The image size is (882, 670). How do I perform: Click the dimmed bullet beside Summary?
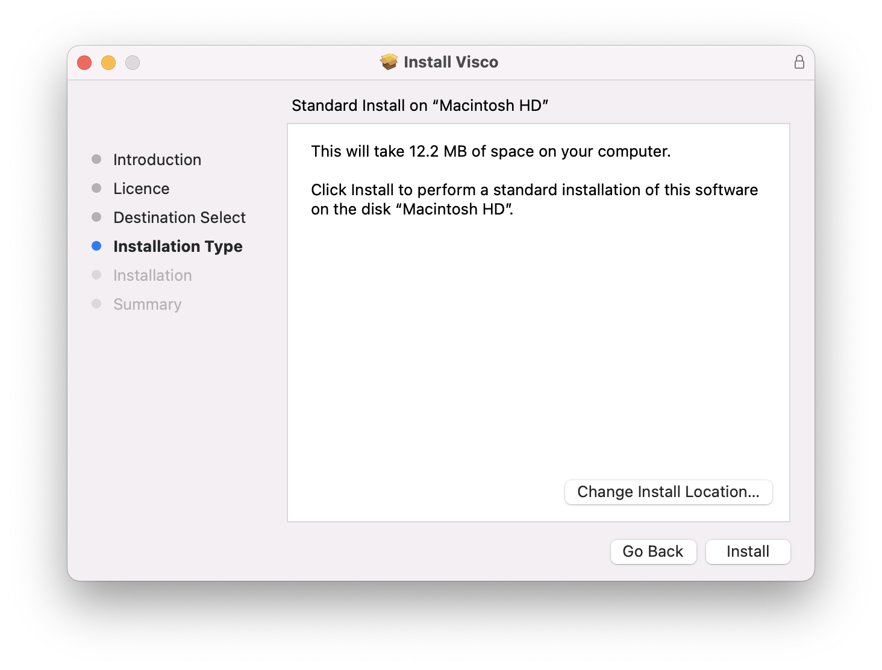pos(96,304)
